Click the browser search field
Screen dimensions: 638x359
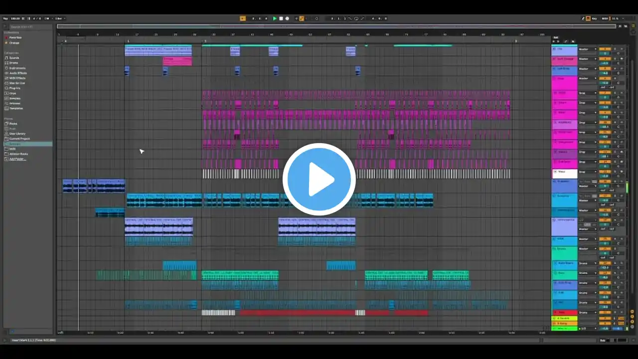click(x=30, y=26)
